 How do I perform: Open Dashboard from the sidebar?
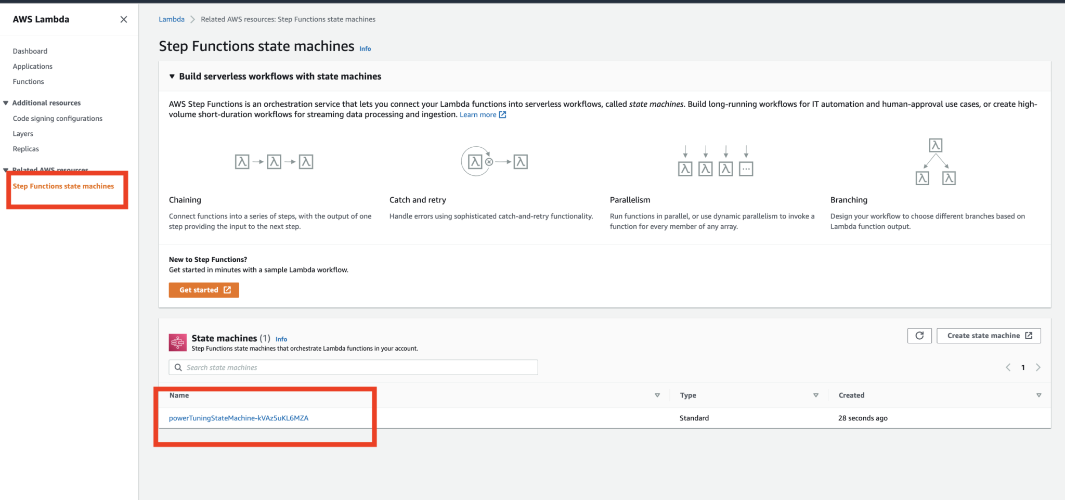(x=30, y=50)
